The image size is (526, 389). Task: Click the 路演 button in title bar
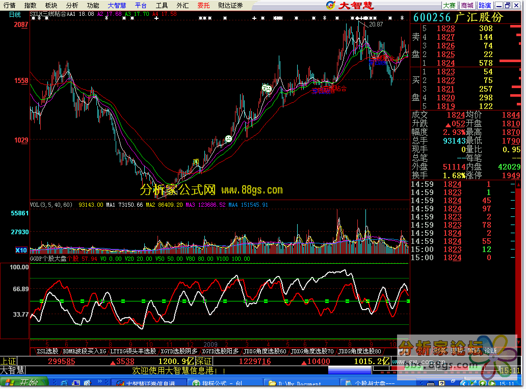485,6
